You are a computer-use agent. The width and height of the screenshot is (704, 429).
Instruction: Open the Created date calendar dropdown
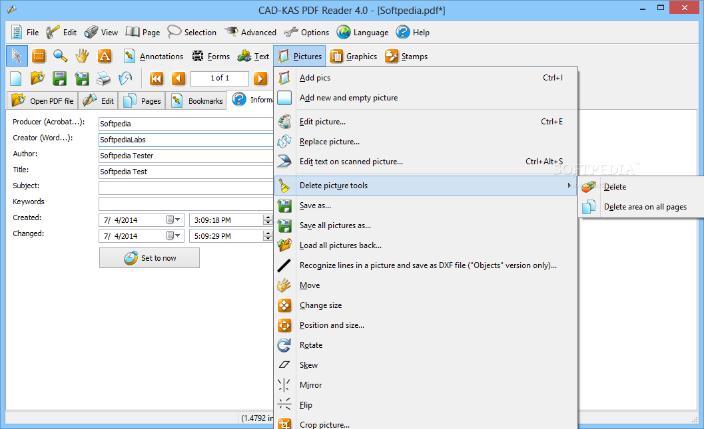point(173,220)
